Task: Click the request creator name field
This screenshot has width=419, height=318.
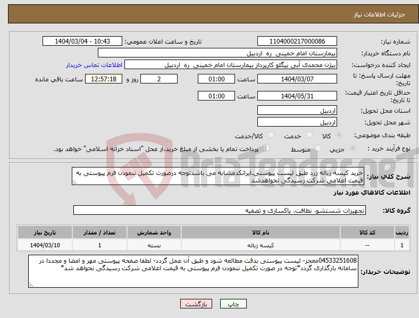Action: 231,65
